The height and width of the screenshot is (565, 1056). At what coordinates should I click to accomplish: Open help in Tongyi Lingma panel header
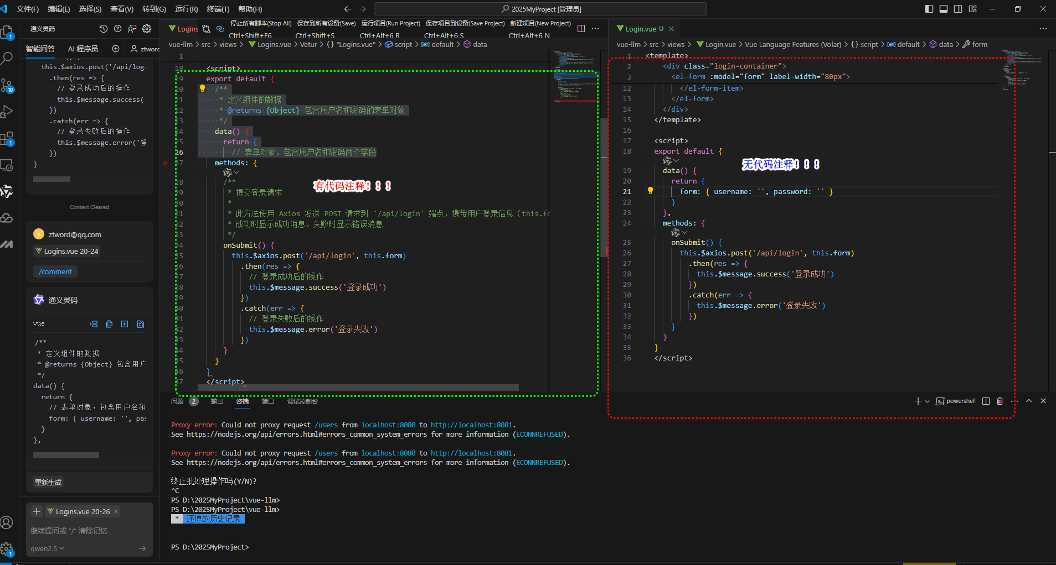pyautogui.click(x=117, y=29)
